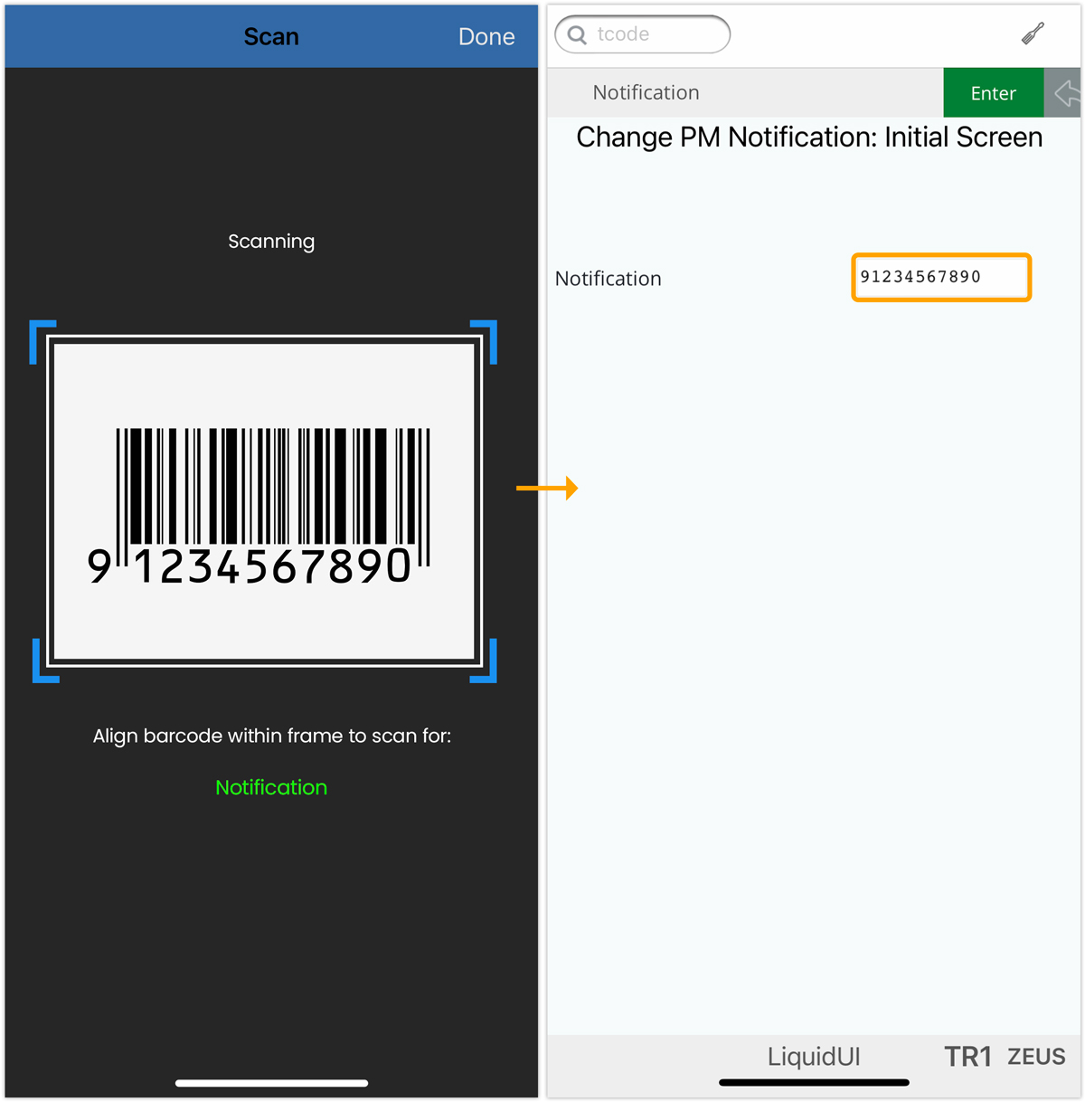Screen dimensions: 1085x1102
Task: Click the Change PM Notification title
Action: pos(809,138)
